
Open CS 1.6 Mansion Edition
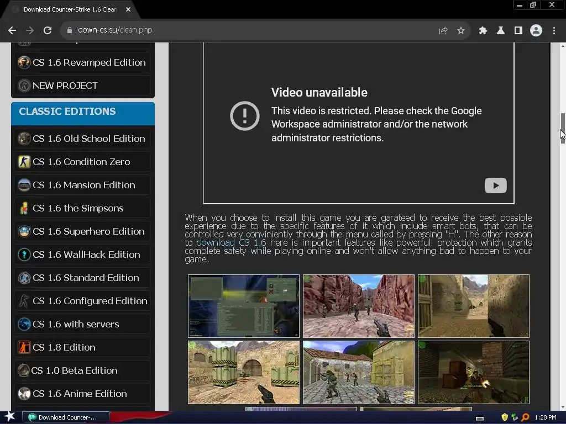coord(83,185)
